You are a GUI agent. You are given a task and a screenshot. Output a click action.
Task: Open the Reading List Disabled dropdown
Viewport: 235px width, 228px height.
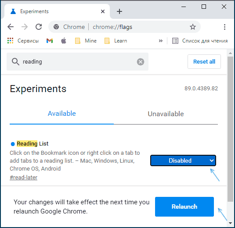183,160
